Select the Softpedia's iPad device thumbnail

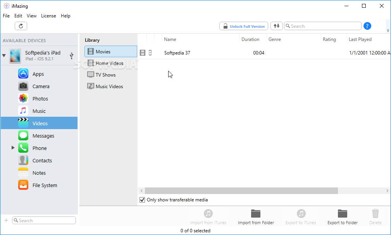15,56
